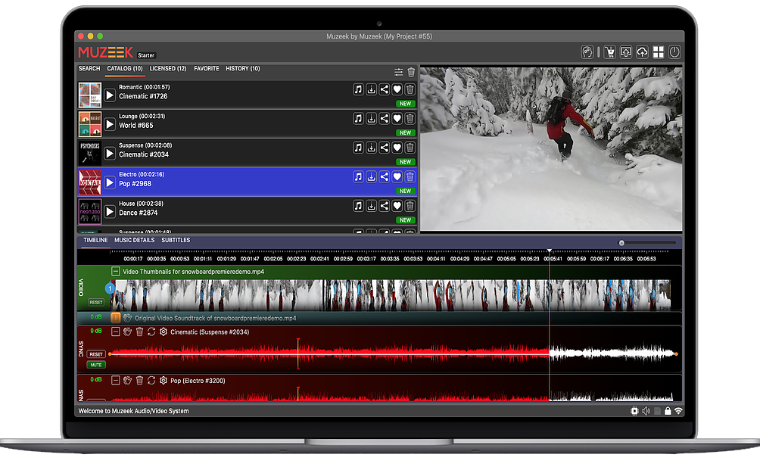Download the Cinematic #1726 track

(x=371, y=89)
